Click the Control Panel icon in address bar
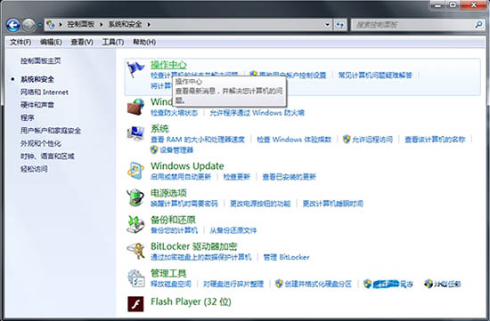 (x=50, y=24)
